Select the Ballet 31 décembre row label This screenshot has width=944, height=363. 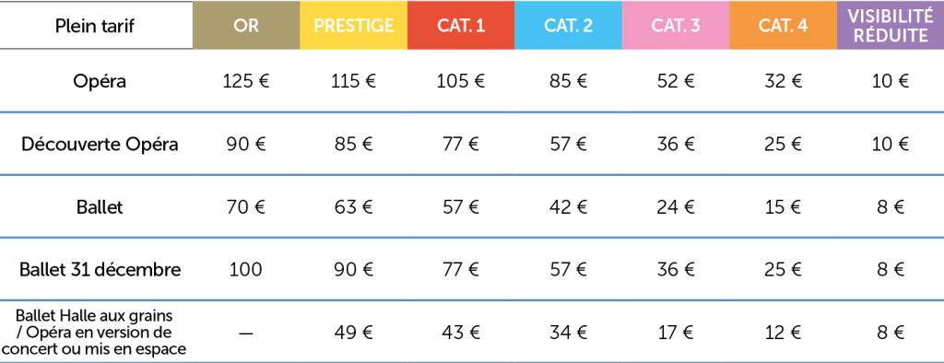(100, 270)
